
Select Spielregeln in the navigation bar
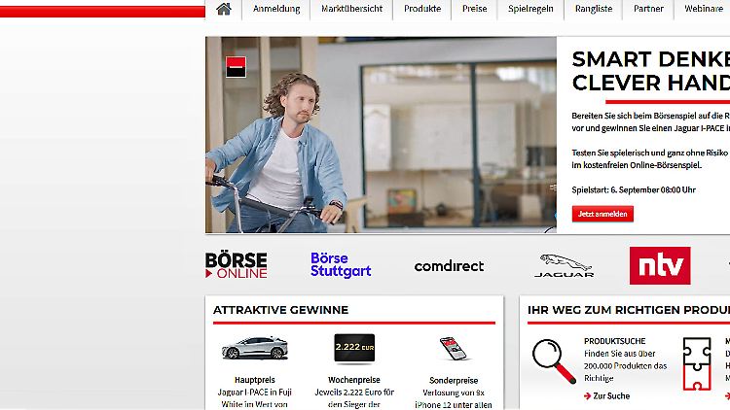530,9
